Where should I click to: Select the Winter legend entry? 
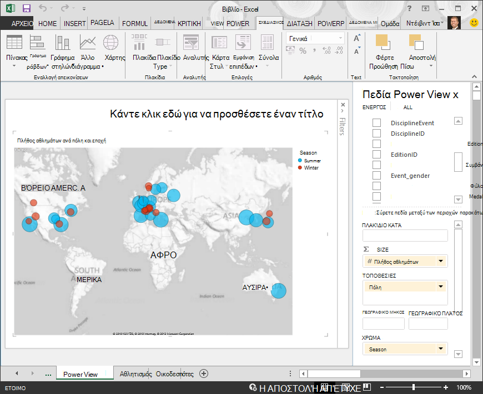(x=308, y=167)
